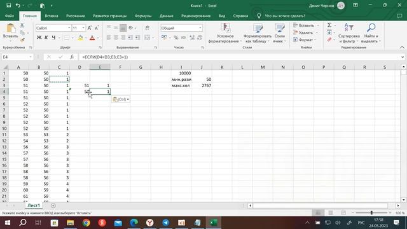Click the vertical scrollbar down arrow
Image resolution: width=407 pixels, height=229 pixels.
click(x=403, y=200)
